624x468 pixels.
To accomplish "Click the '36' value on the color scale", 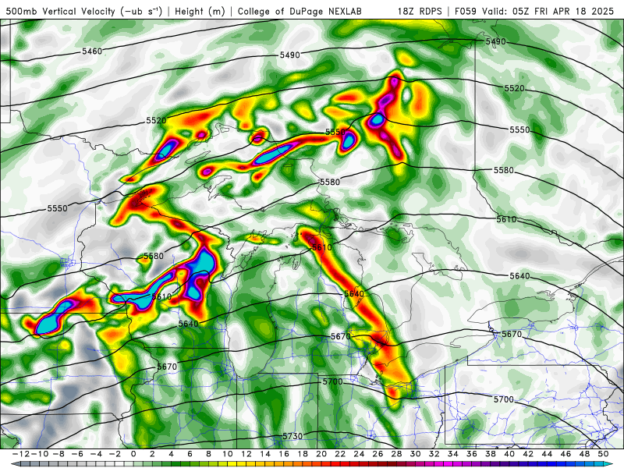I will (472, 454).
